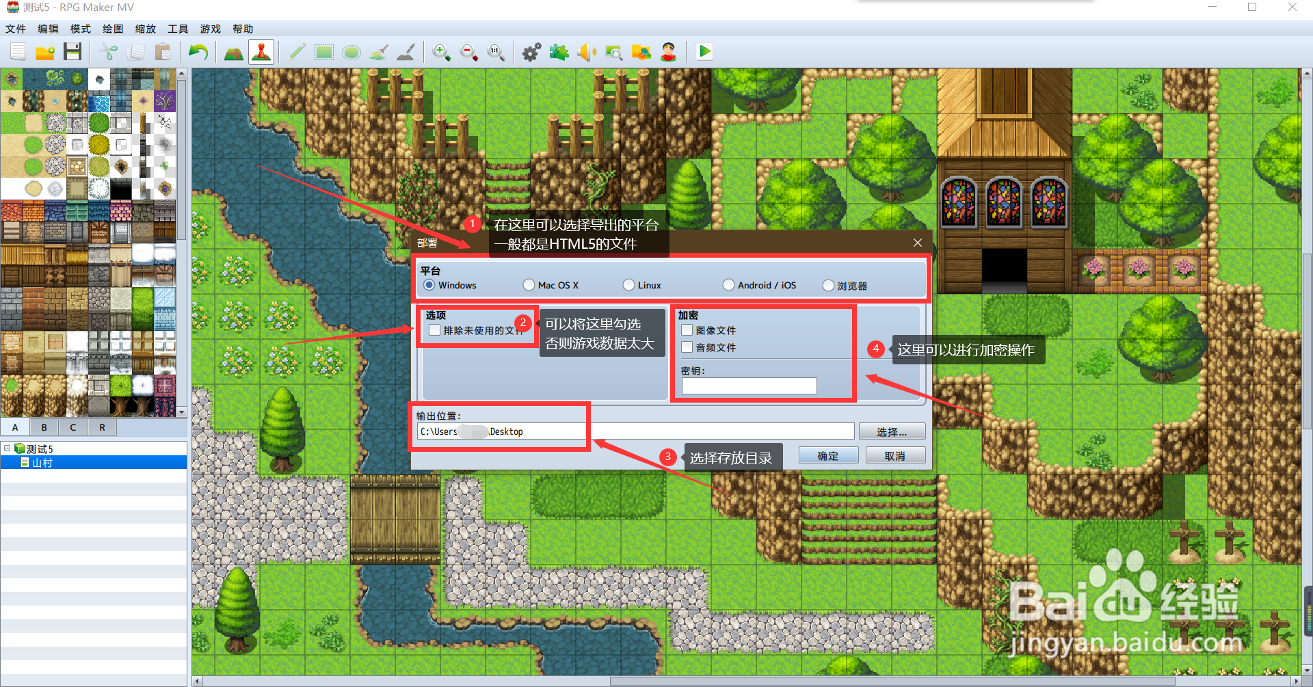Check the 图像文件 encryption box
Image resolution: width=1313 pixels, height=687 pixels.
[x=687, y=330]
